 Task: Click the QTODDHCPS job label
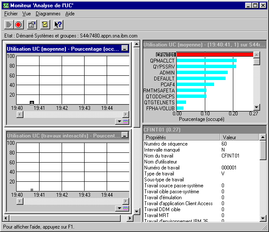click(x=160, y=96)
